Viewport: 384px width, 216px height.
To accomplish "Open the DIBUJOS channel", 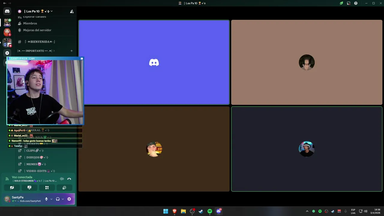I will point(37,157).
